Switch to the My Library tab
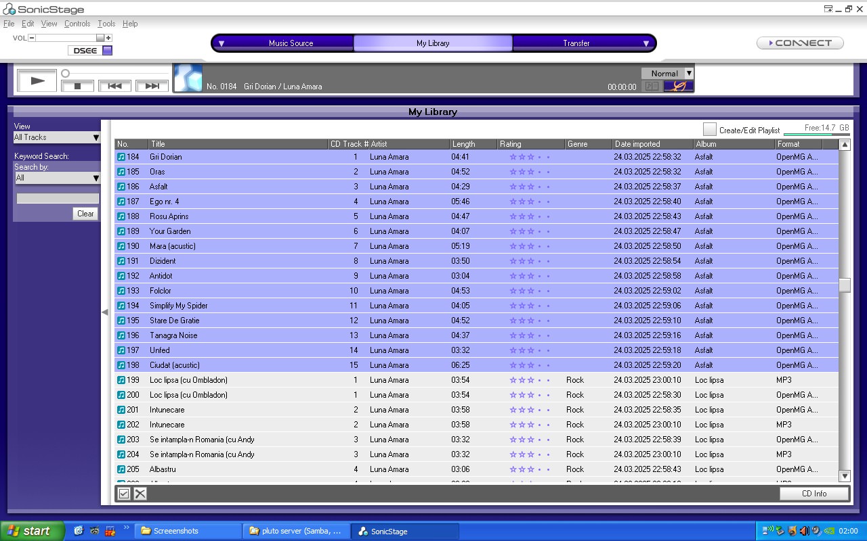Viewport: 867px width, 541px height. [433, 43]
